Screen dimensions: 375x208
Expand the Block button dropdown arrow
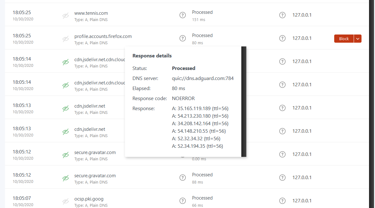[357, 39]
